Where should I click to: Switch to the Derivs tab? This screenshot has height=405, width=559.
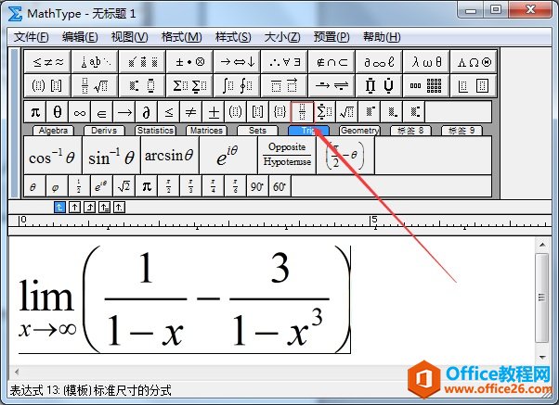click(104, 131)
